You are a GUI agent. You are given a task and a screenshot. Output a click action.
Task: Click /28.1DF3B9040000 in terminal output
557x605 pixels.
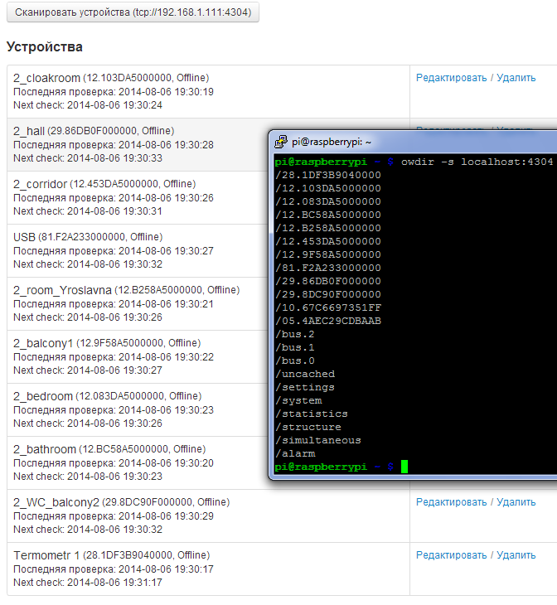[x=328, y=175]
